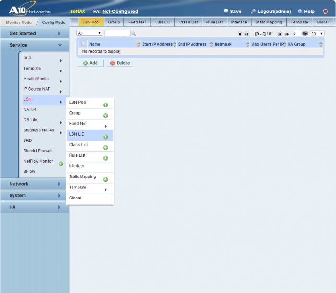Image resolution: width=336 pixels, height=293 pixels.
Task: Select Interface in LSN flyout menu
Action: click(90, 167)
